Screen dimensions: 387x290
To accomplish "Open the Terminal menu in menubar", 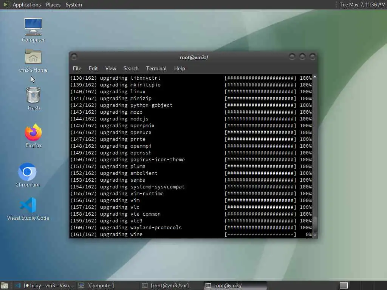I will point(156,69).
